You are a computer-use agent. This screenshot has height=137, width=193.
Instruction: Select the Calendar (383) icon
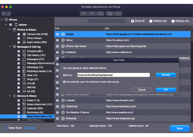pos(24,108)
